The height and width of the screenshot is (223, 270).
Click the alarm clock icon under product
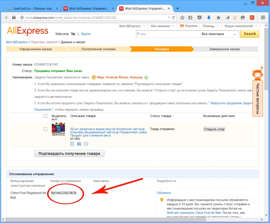coord(72,144)
